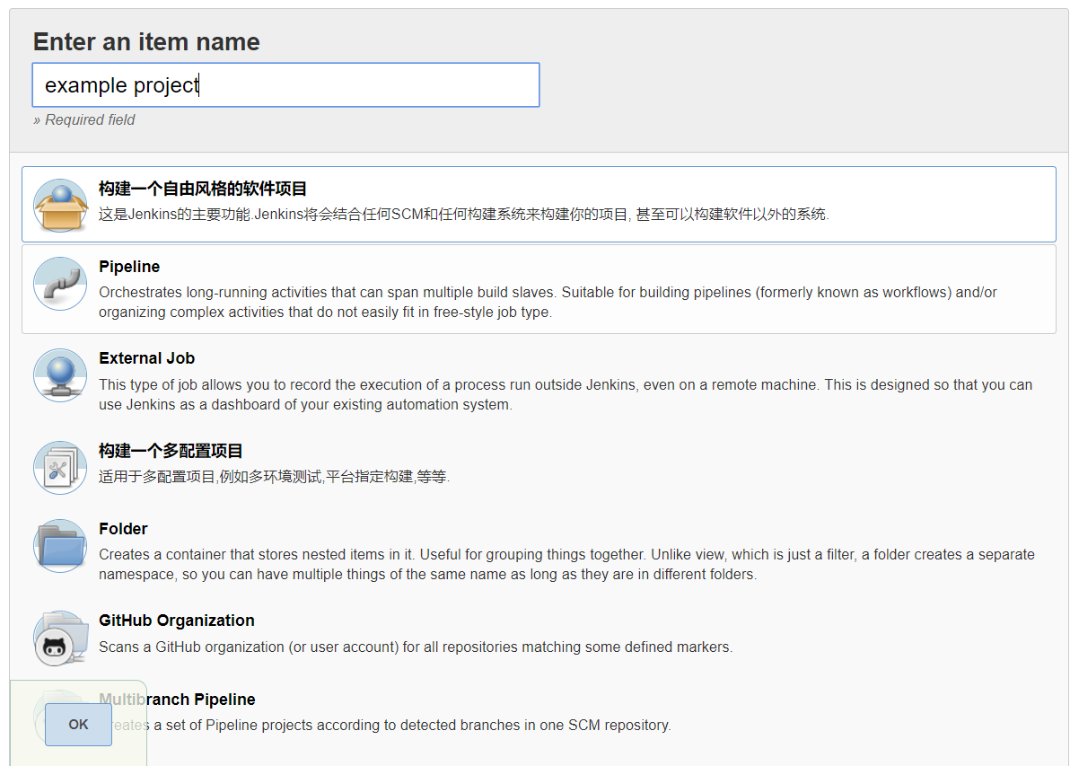Click the "Required field" hint text

(84, 120)
